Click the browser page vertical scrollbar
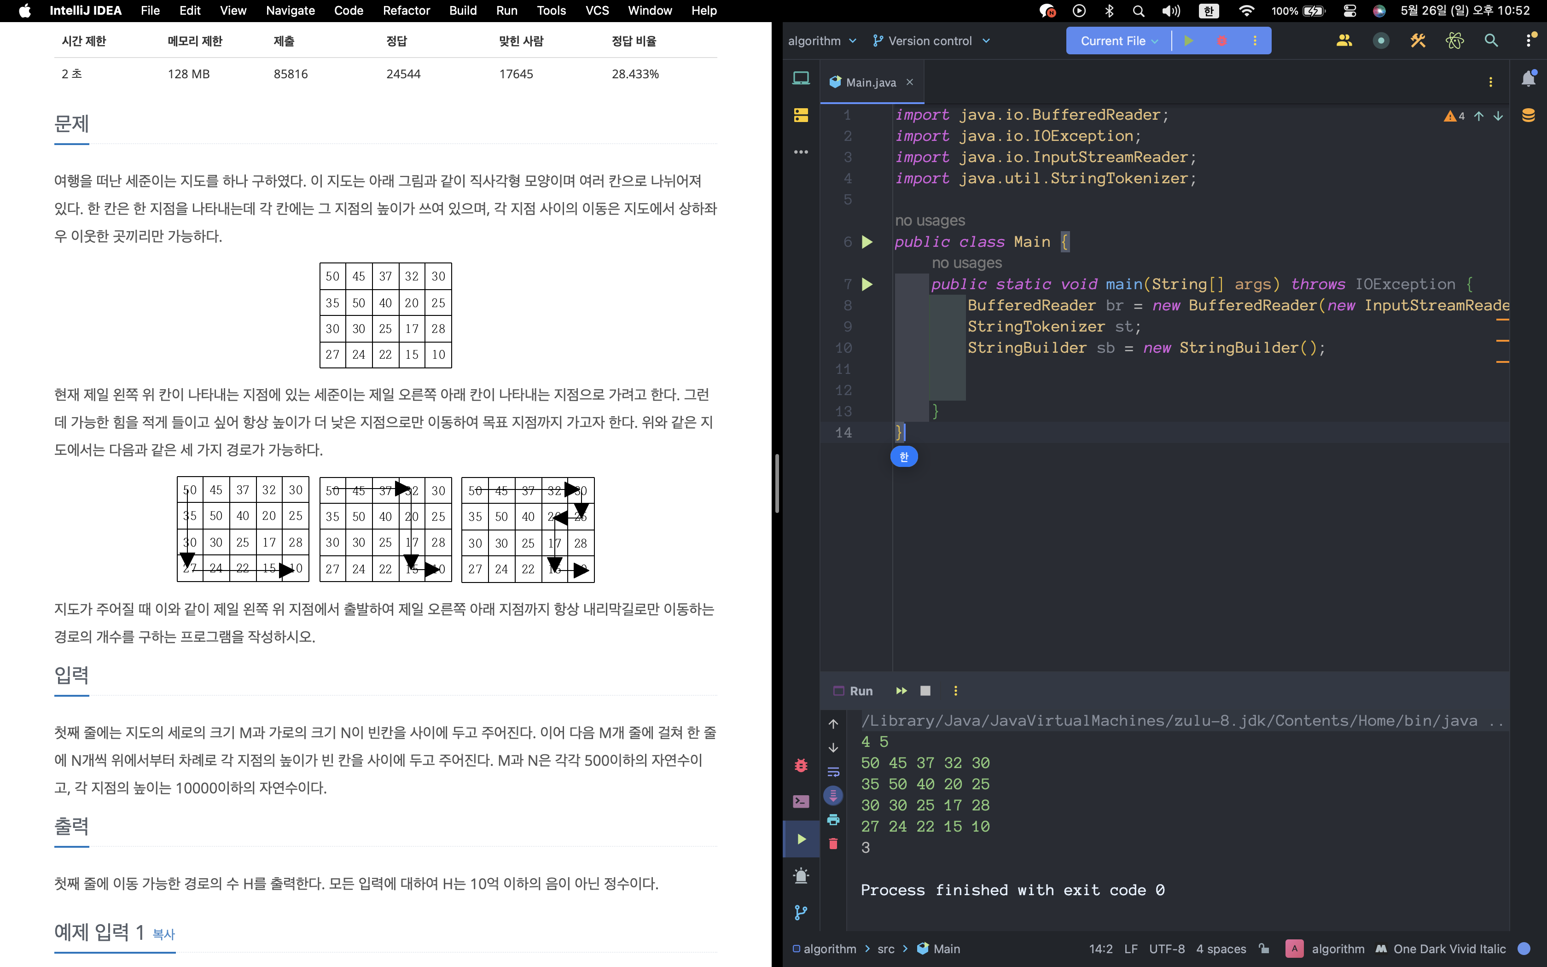 coord(777,483)
